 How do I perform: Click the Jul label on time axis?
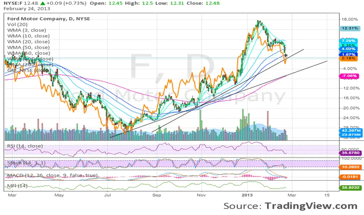click(x=107, y=195)
